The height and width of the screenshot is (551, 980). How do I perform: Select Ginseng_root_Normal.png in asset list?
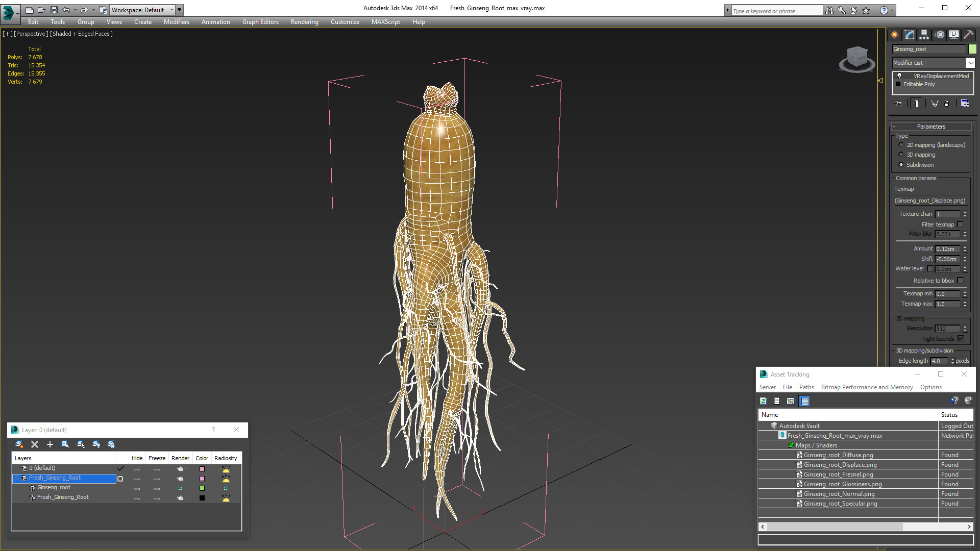(x=839, y=494)
